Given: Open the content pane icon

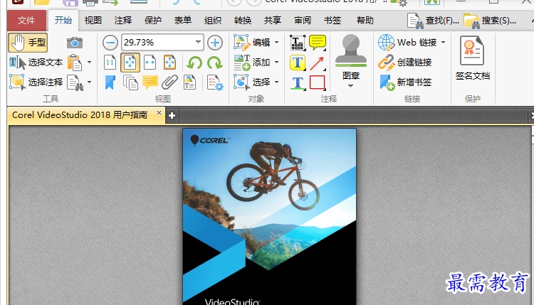Looking at the screenshot, I should (x=189, y=82).
